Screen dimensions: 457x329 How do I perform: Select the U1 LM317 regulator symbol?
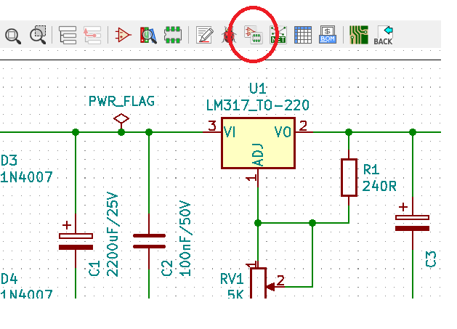click(258, 142)
